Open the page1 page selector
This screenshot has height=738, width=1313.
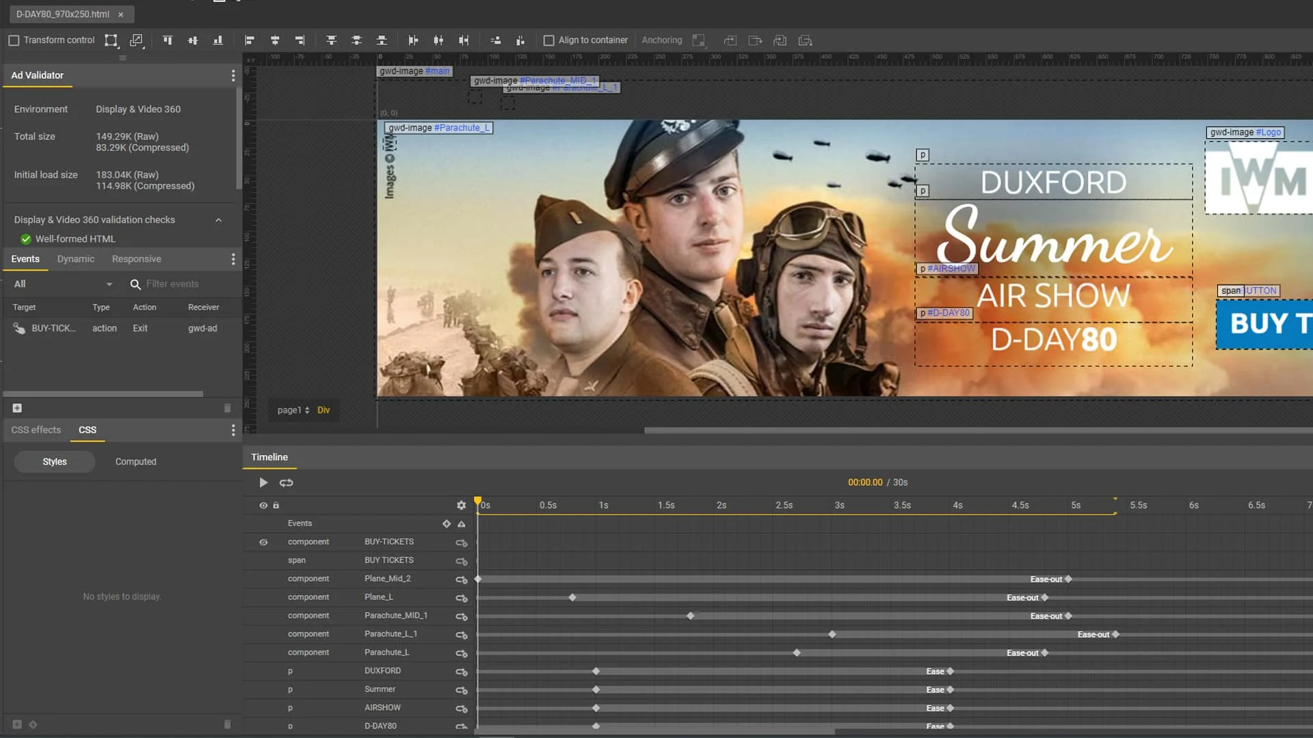click(x=293, y=410)
